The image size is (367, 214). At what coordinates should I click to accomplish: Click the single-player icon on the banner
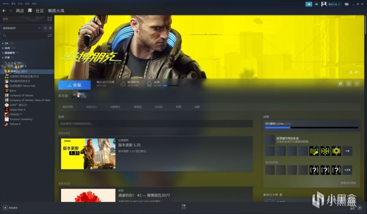pos(351,72)
